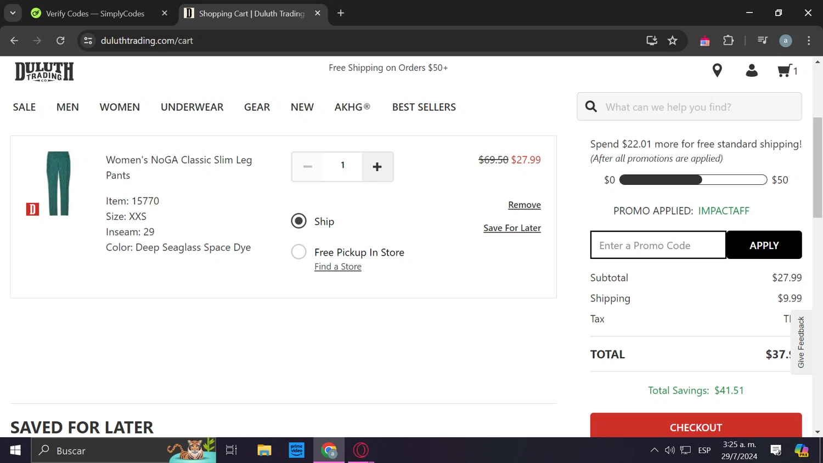Image resolution: width=823 pixels, height=463 pixels.
Task: Open Chrome from the taskbar
Action: [329, 450]
